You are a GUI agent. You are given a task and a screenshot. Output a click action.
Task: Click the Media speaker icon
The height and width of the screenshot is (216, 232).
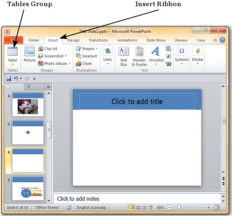[198, 51]
